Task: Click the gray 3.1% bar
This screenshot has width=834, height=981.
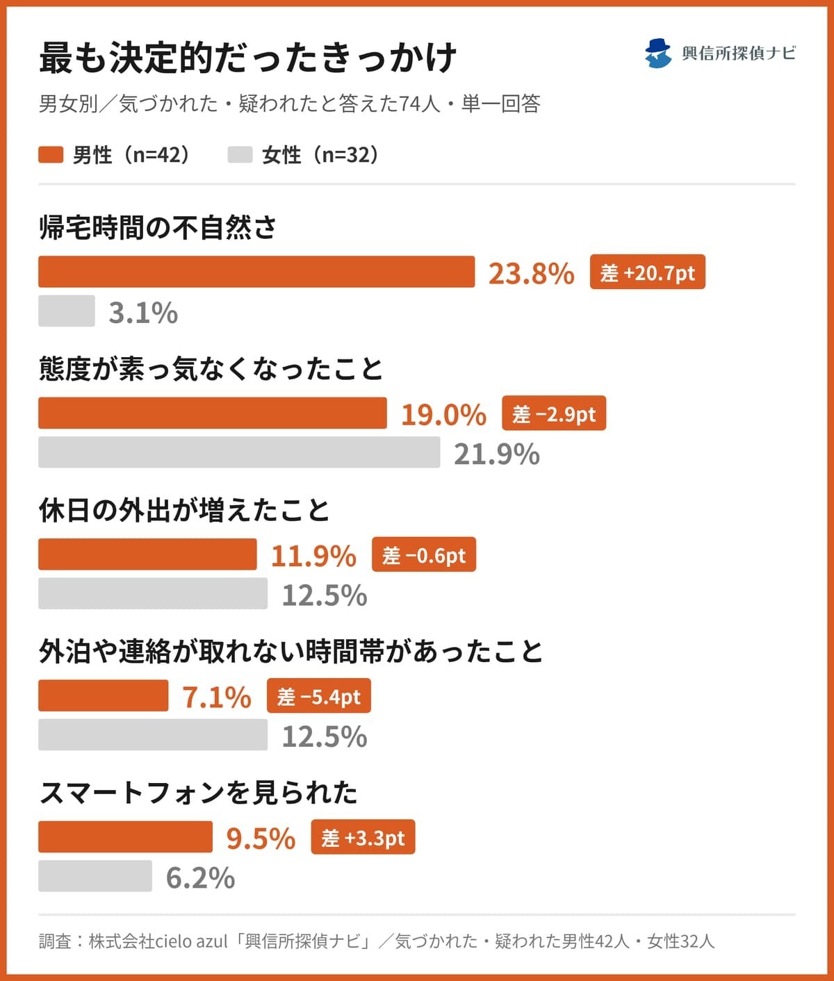Action: [67, 311]
